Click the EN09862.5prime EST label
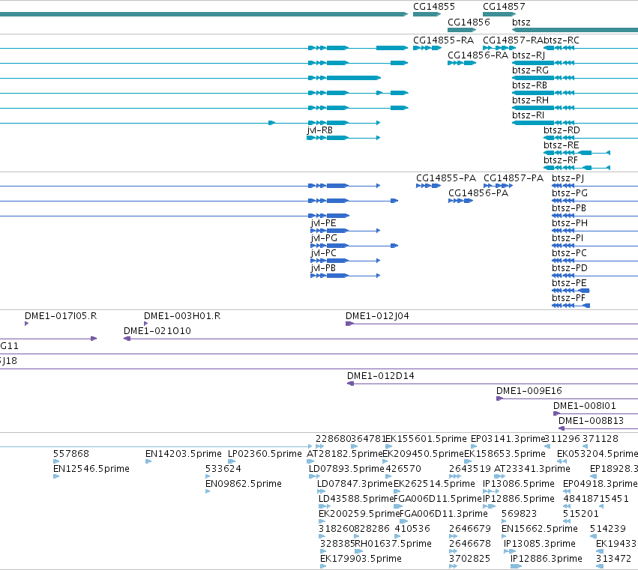Viewport: 638px width, 570px height. 244,484
